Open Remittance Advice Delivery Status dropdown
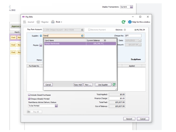176x132 pixels. [56, 106]
